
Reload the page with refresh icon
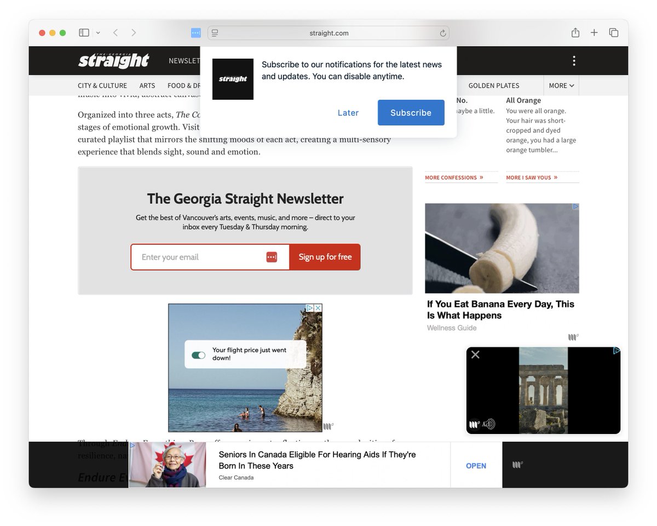pos(443,33)
